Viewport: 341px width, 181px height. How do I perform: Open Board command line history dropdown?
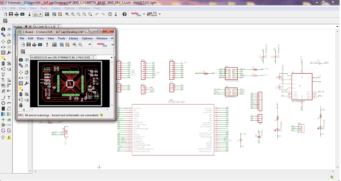point(112,57)
